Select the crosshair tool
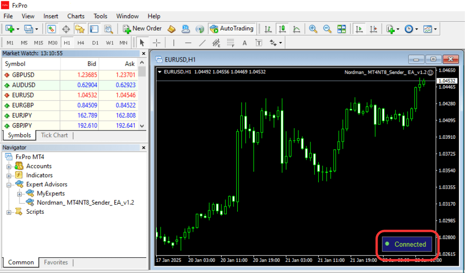The width and height of the screenshot is (465, 273). tap(156, 43)
